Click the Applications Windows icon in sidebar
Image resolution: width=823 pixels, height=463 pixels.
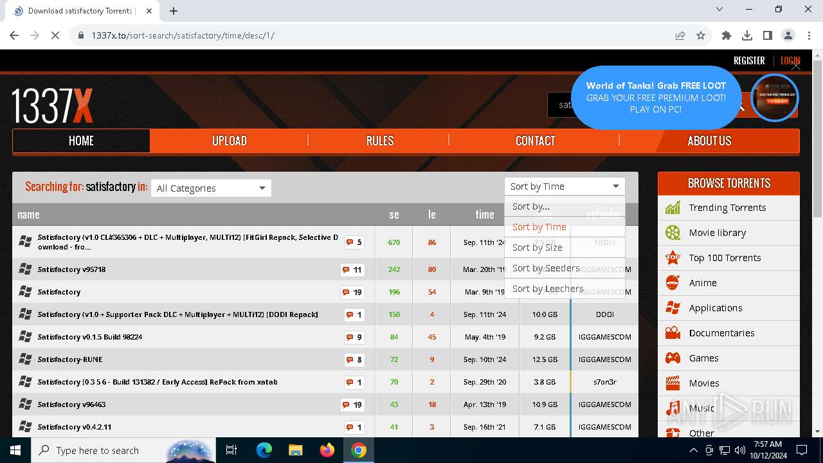point(673,308)
